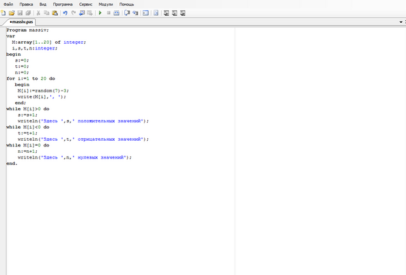406x275 pixels.
Task: Open a file with the folder icon
Action: 11,13
